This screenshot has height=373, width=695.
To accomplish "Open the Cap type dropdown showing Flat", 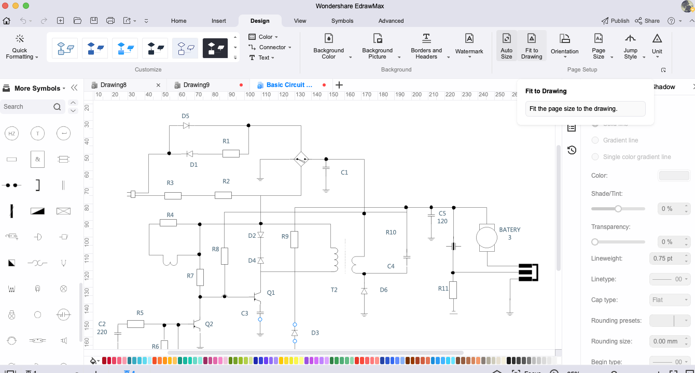I will (x=670, y=300).
